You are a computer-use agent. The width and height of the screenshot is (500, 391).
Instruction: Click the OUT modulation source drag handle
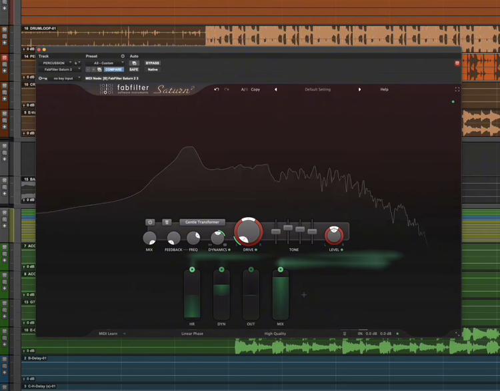coord(251,270)
